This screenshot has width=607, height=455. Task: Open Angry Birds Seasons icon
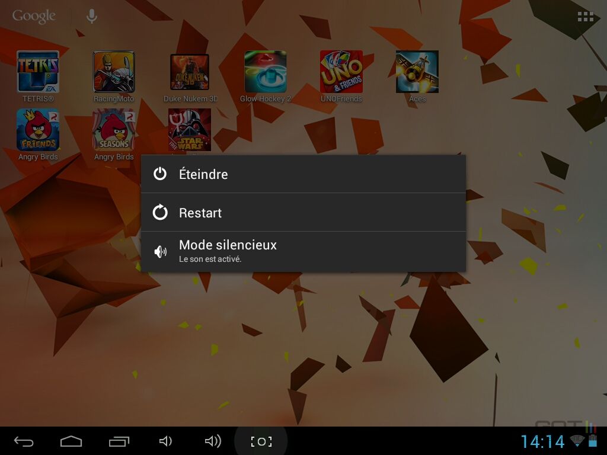(114, 130)
